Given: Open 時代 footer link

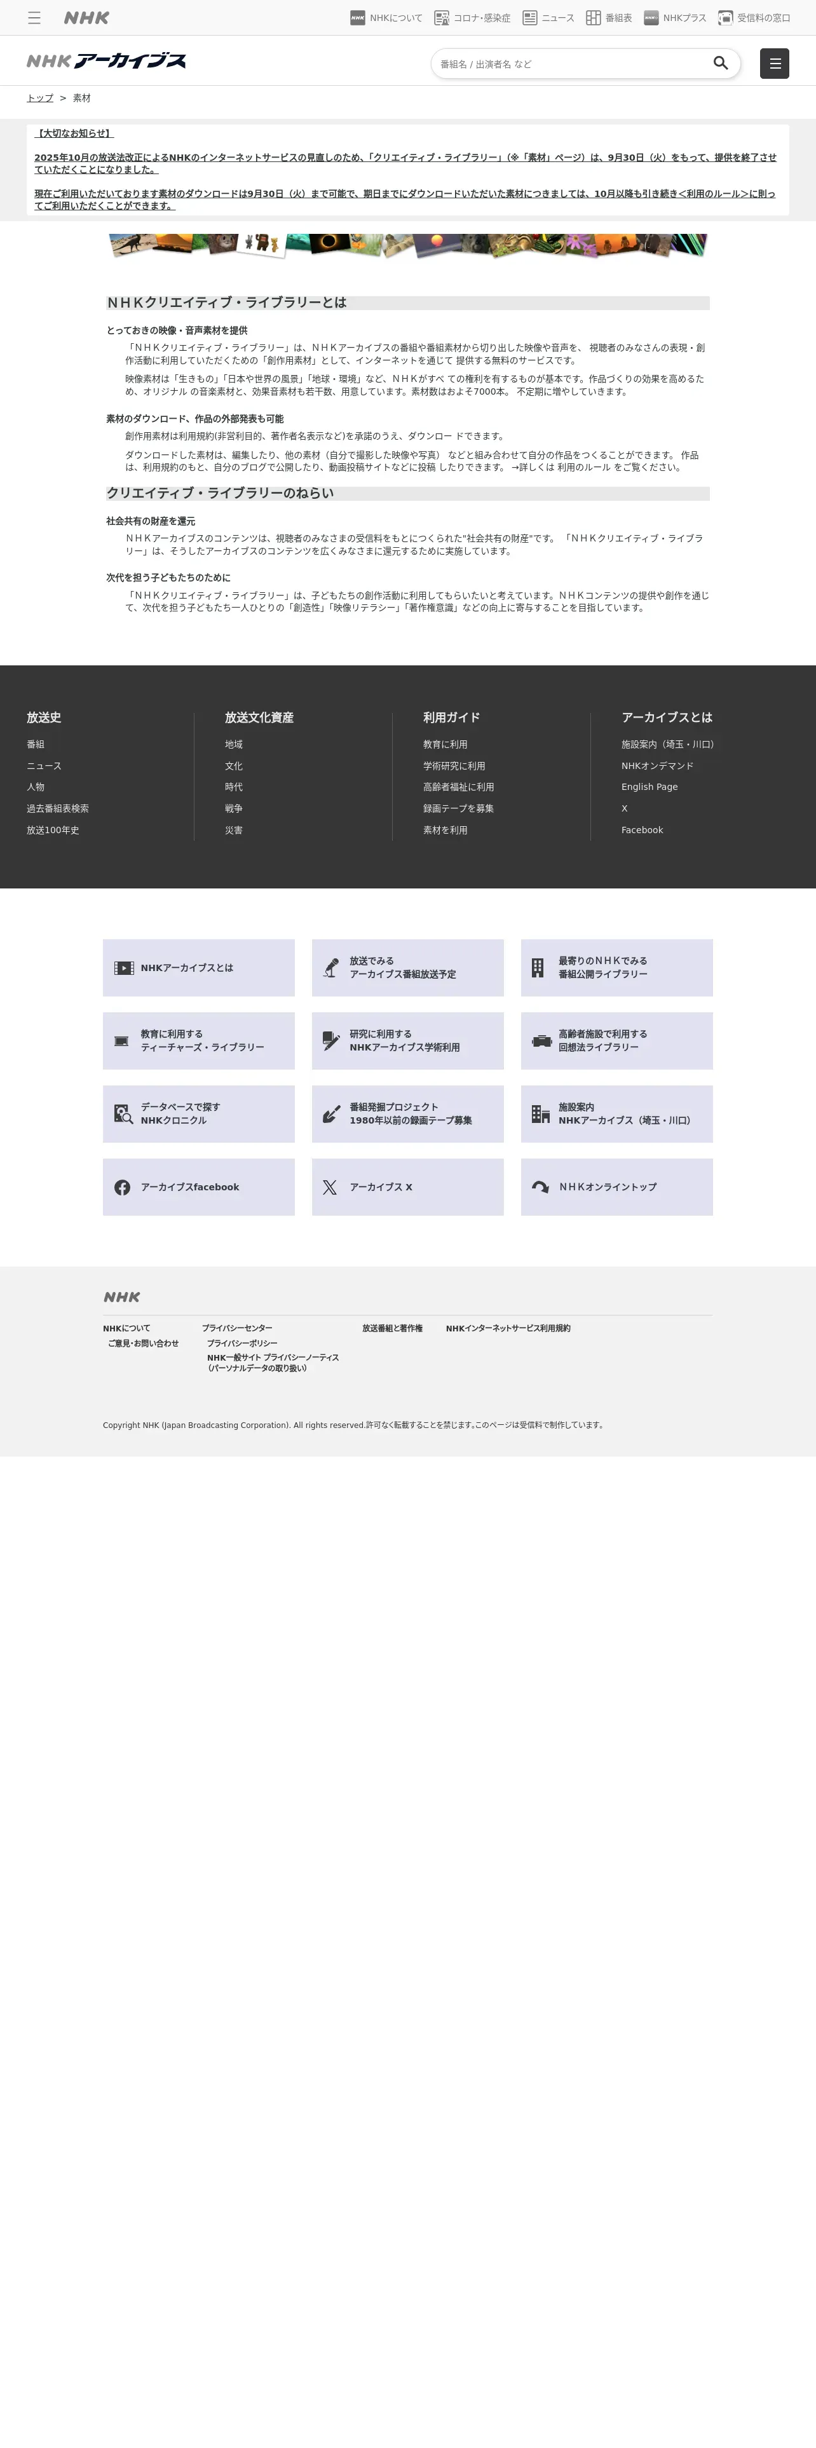Looking at the screenshot, I should coord(234,787).
